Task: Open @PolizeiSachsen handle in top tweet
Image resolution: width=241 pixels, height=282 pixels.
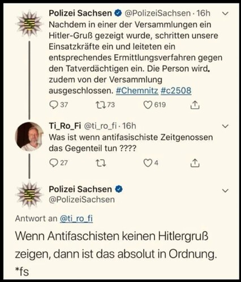Action: pyautogui.click(x=158, y=13)
